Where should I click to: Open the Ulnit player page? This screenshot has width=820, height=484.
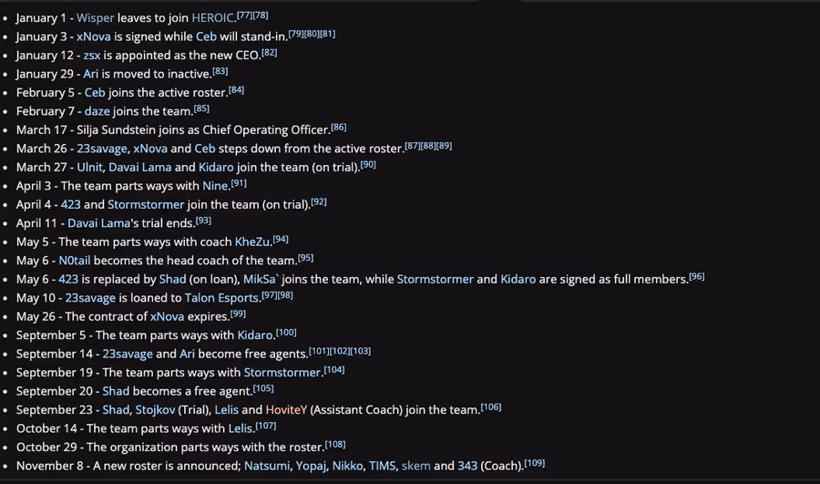(90, 167)
